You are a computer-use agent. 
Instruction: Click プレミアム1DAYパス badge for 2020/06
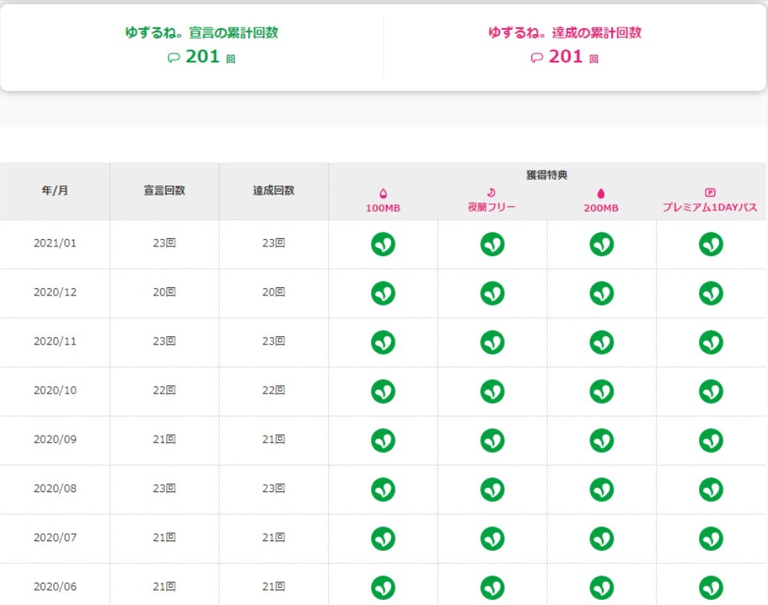click(711, 587)
